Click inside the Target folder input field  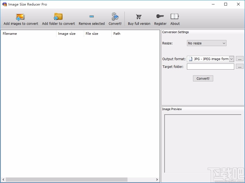click(210, 67)
